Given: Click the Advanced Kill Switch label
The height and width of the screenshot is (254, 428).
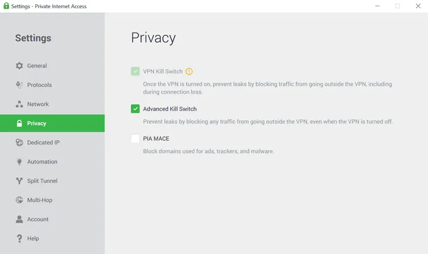Looking at the screenshot, I should point(169,109).
